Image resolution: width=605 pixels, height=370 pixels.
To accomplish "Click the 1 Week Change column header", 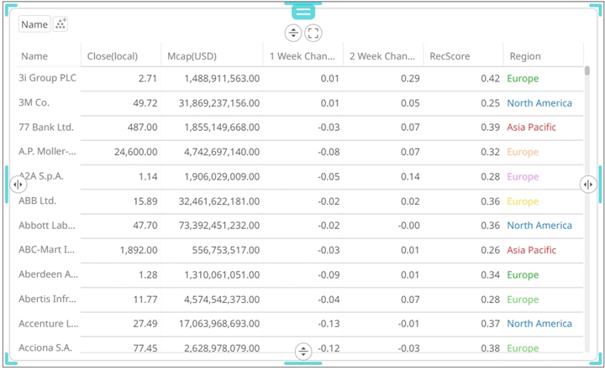I will point(302,56).
